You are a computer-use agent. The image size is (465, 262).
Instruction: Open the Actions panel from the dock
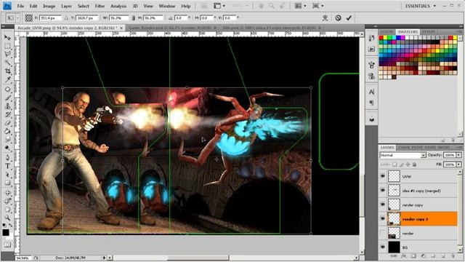coord(371,49)
